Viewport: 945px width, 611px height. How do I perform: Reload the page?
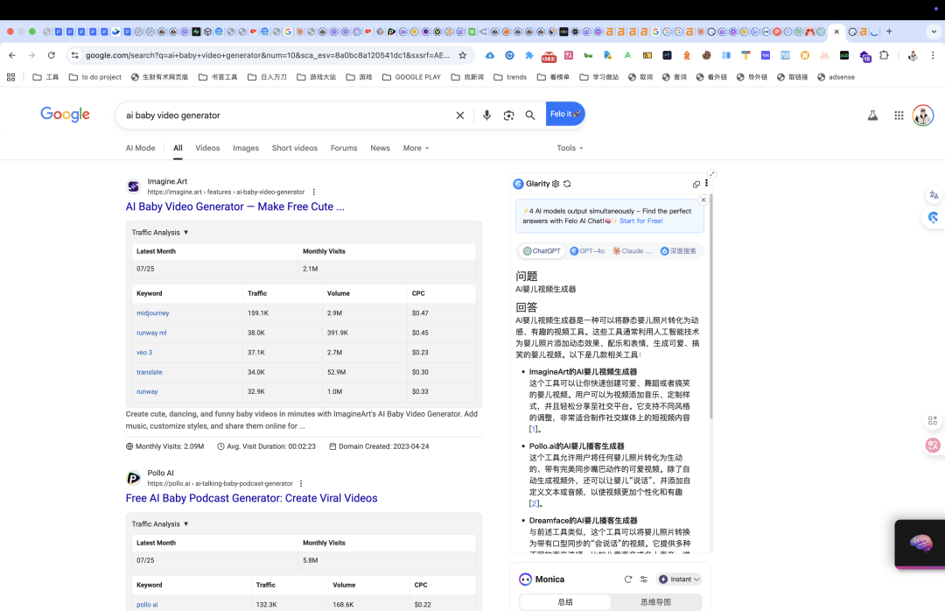click(x=52, y=55)
